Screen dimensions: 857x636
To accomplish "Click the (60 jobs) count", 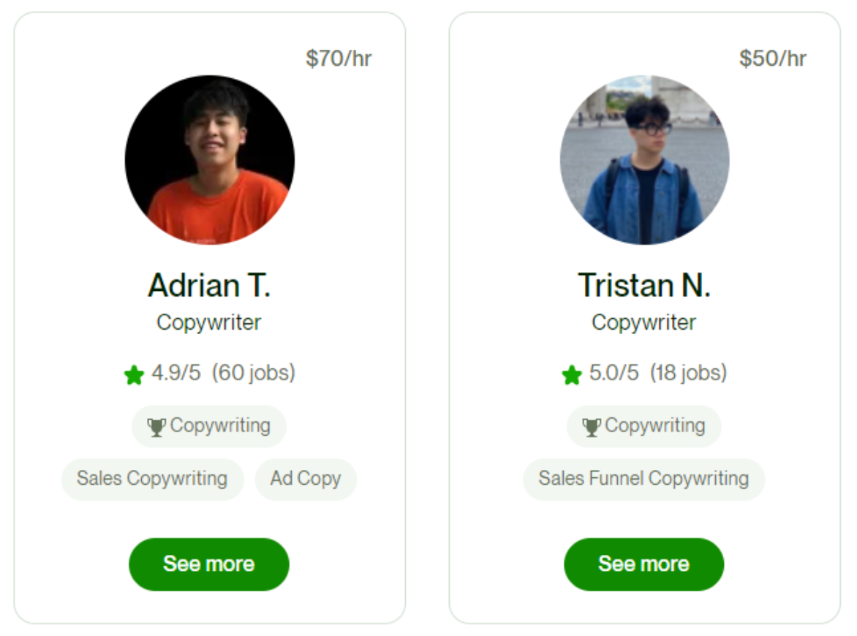I will pos(254,373).
